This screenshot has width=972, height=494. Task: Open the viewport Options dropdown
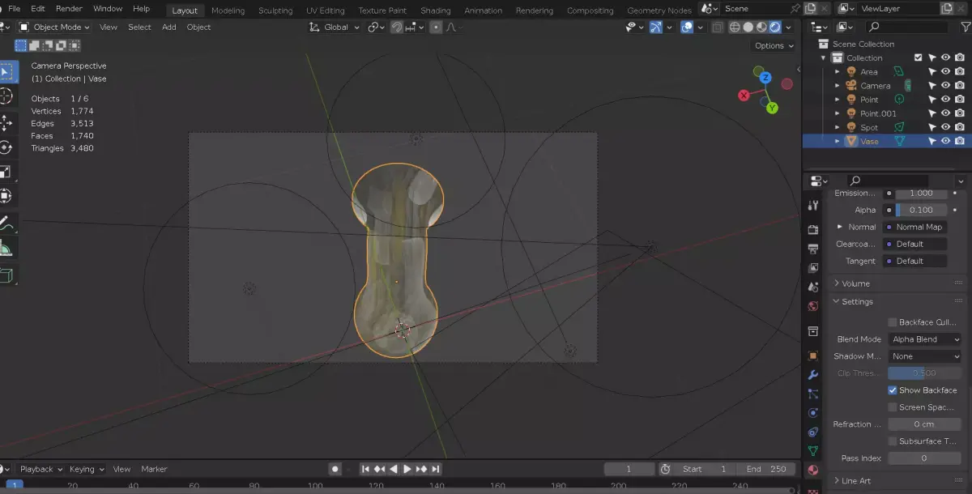click(774, 45)
